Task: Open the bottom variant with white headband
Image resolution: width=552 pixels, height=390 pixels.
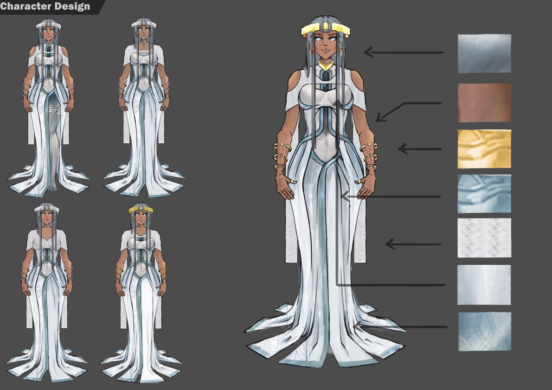Action: [47, 292]
